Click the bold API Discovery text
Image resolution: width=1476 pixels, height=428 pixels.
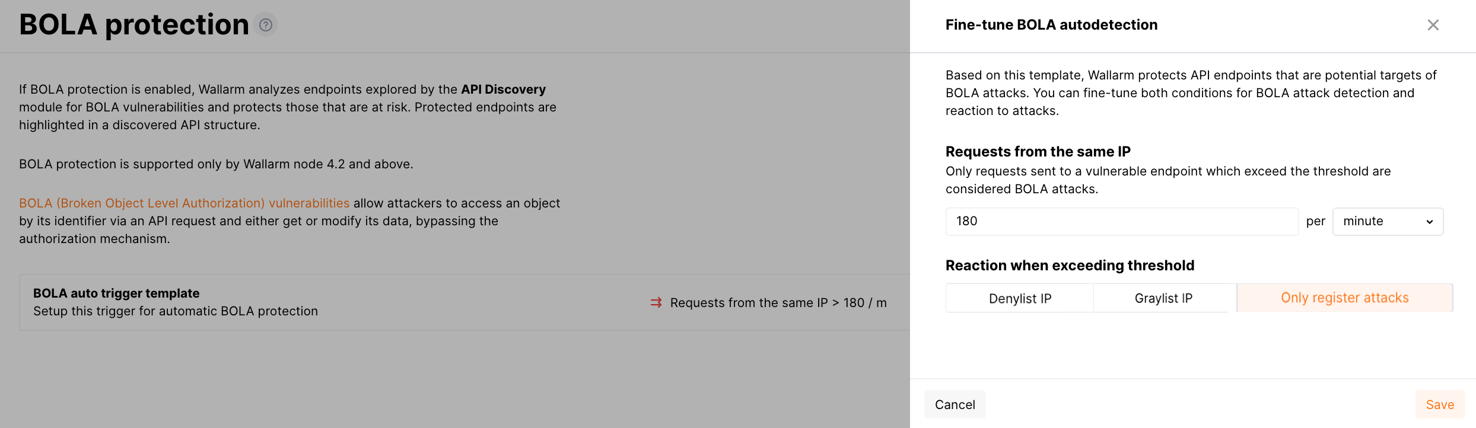pyautogui.click(x=503, y=90)
